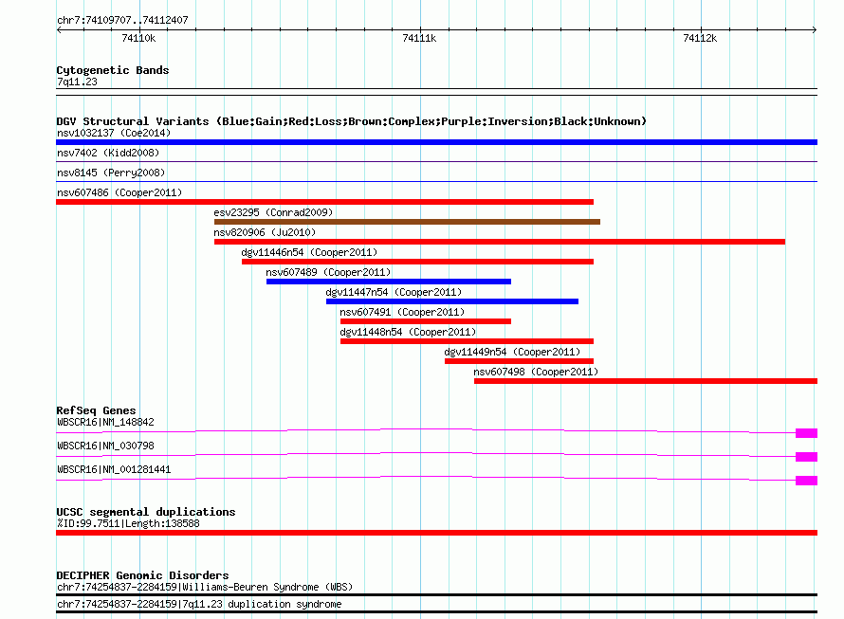Click the left arrowhead of the ruler
Screen dimensions: 844x619
pyautogui.click(x=59, y=30)
